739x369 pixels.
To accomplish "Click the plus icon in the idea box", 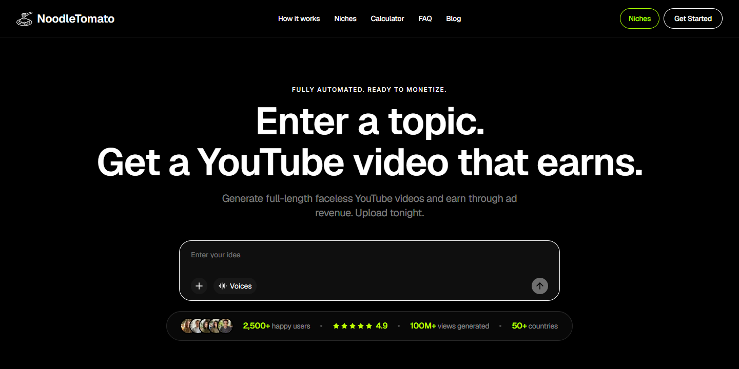I will click(x=199, y=286).
